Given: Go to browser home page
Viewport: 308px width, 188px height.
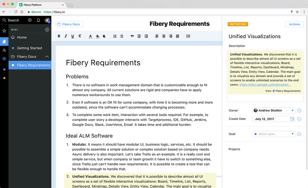Looking at the screenshot, I should 22,12.
